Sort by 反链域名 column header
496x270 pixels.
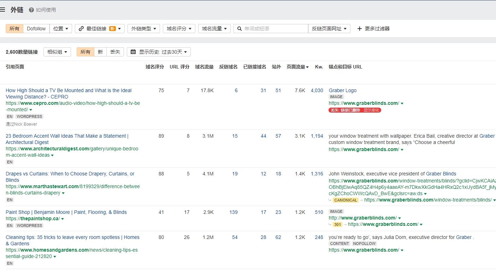[x=228, y=67]
